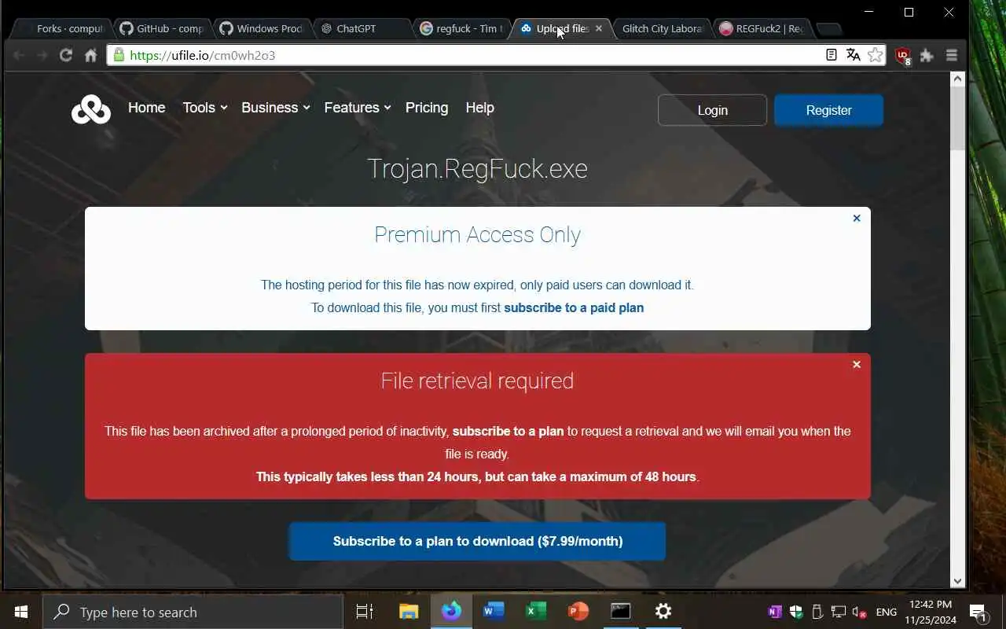Expand the Features dropdown menu

click(358, 108)
